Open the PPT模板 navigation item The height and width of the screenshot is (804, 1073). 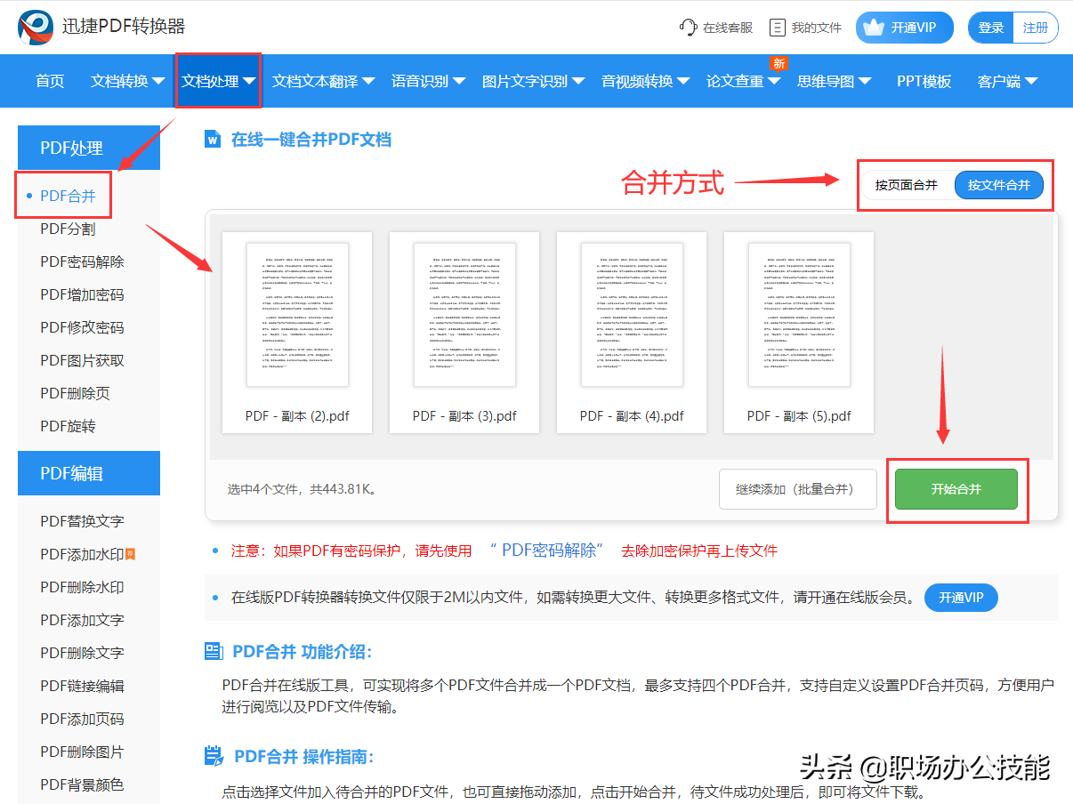[924, 81]
